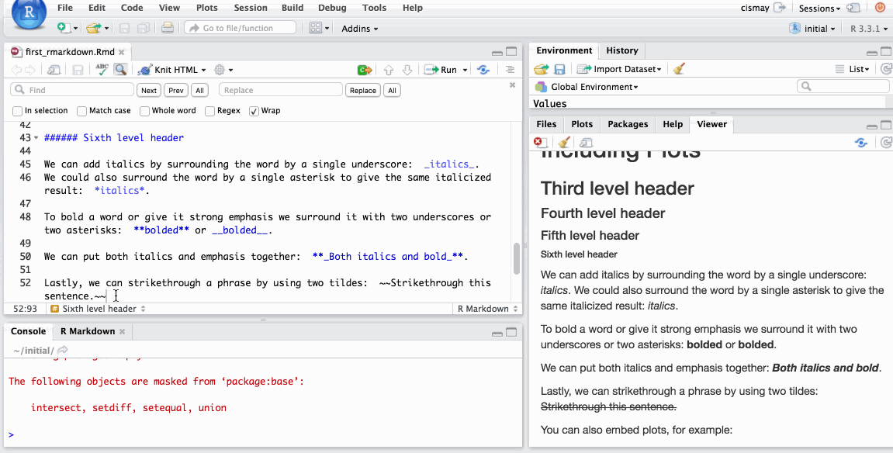The image size is (893, 453).
Task: Click the Go to file/function field
Action: (x=241, y=28)
